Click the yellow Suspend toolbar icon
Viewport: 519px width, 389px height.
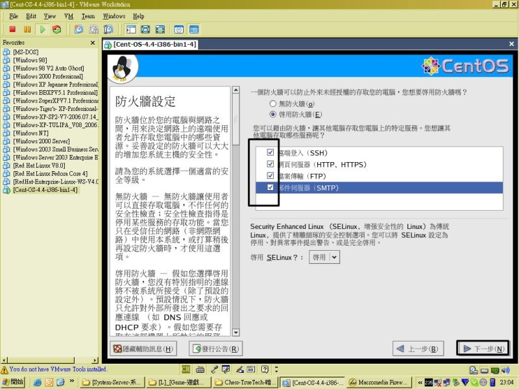(27, 29)
